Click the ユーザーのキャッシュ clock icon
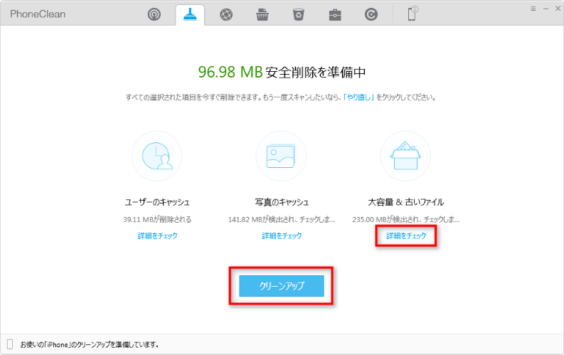 [157, 156]
